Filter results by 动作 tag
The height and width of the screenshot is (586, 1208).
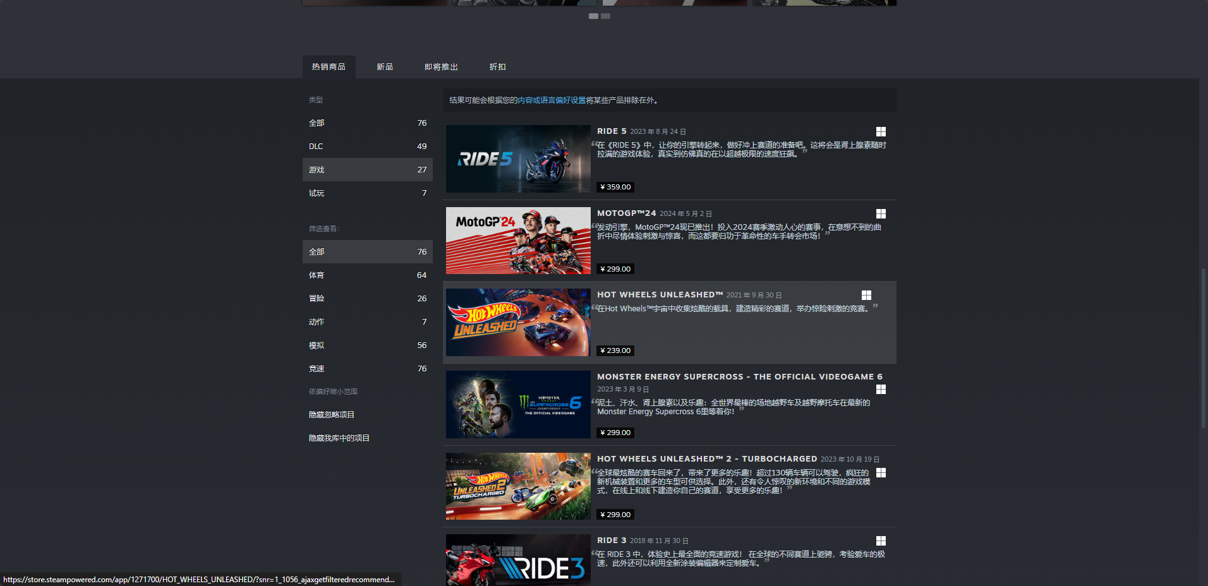click(368, 322)
